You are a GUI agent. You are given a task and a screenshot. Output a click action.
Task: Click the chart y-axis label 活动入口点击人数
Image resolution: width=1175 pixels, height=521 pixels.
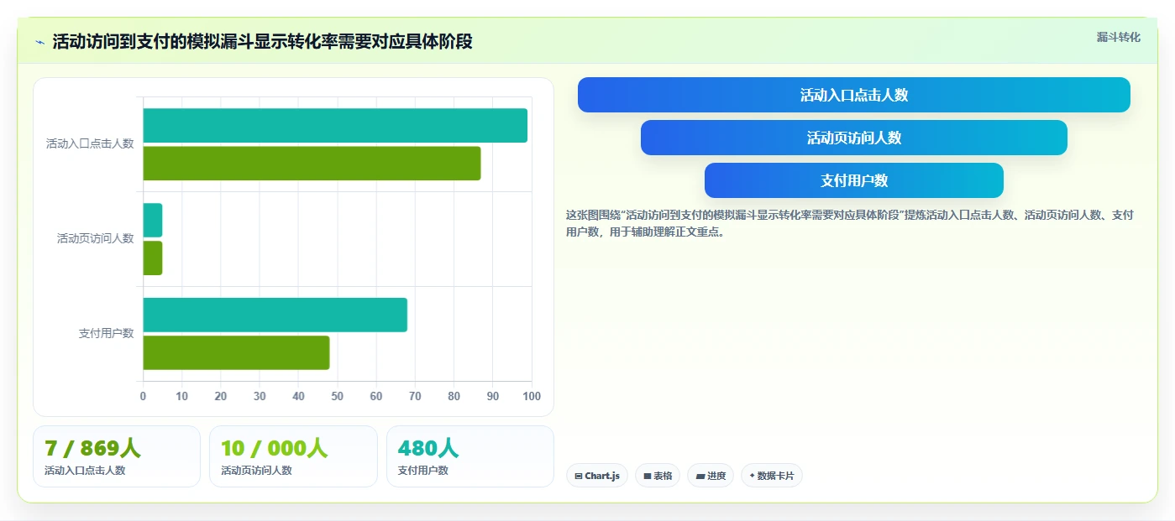(90, 143)
